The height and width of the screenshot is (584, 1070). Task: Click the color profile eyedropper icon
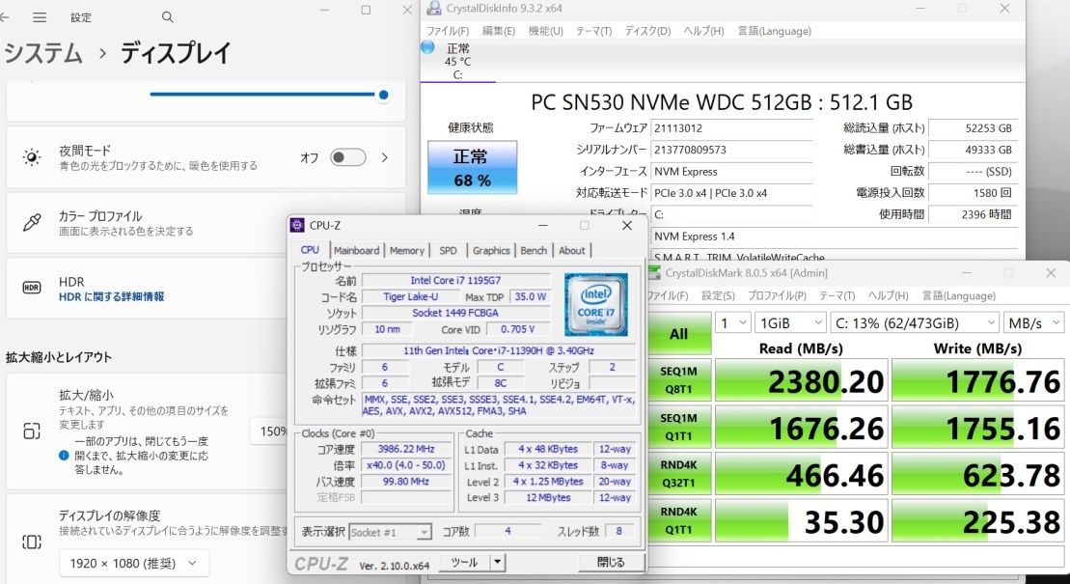(x=32, y=223)
